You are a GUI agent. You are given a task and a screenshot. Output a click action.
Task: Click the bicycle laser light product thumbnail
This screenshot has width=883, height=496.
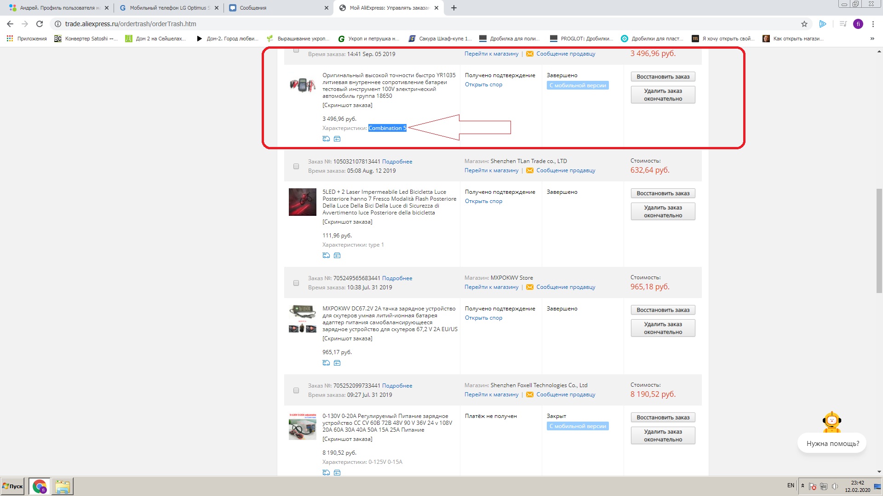302,202
